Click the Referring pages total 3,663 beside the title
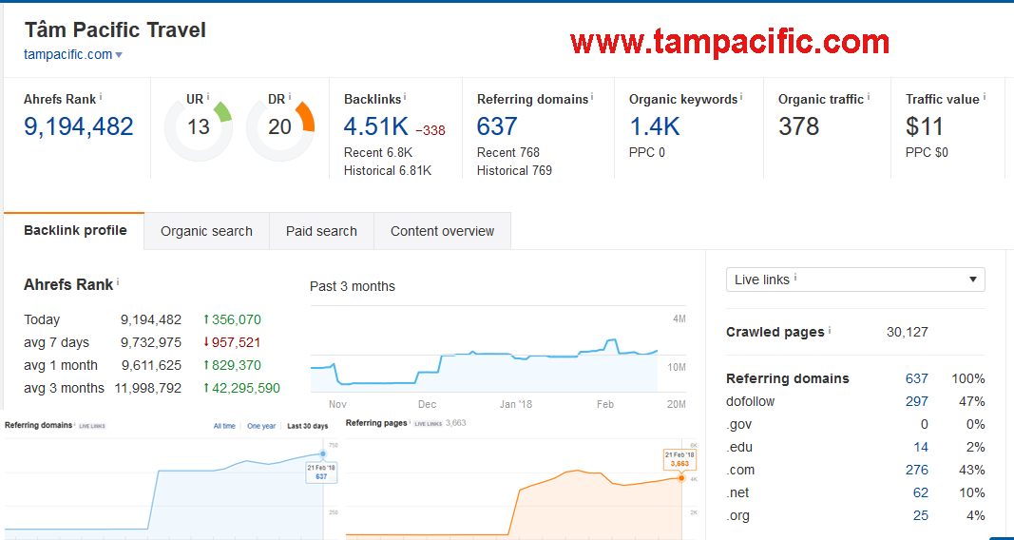This screenshot has height=540, width=1014. tap(456, 423)
